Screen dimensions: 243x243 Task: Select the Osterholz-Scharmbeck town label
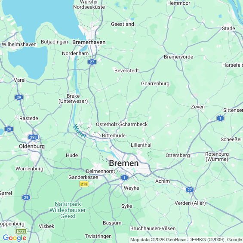click(x=122, y=124)
